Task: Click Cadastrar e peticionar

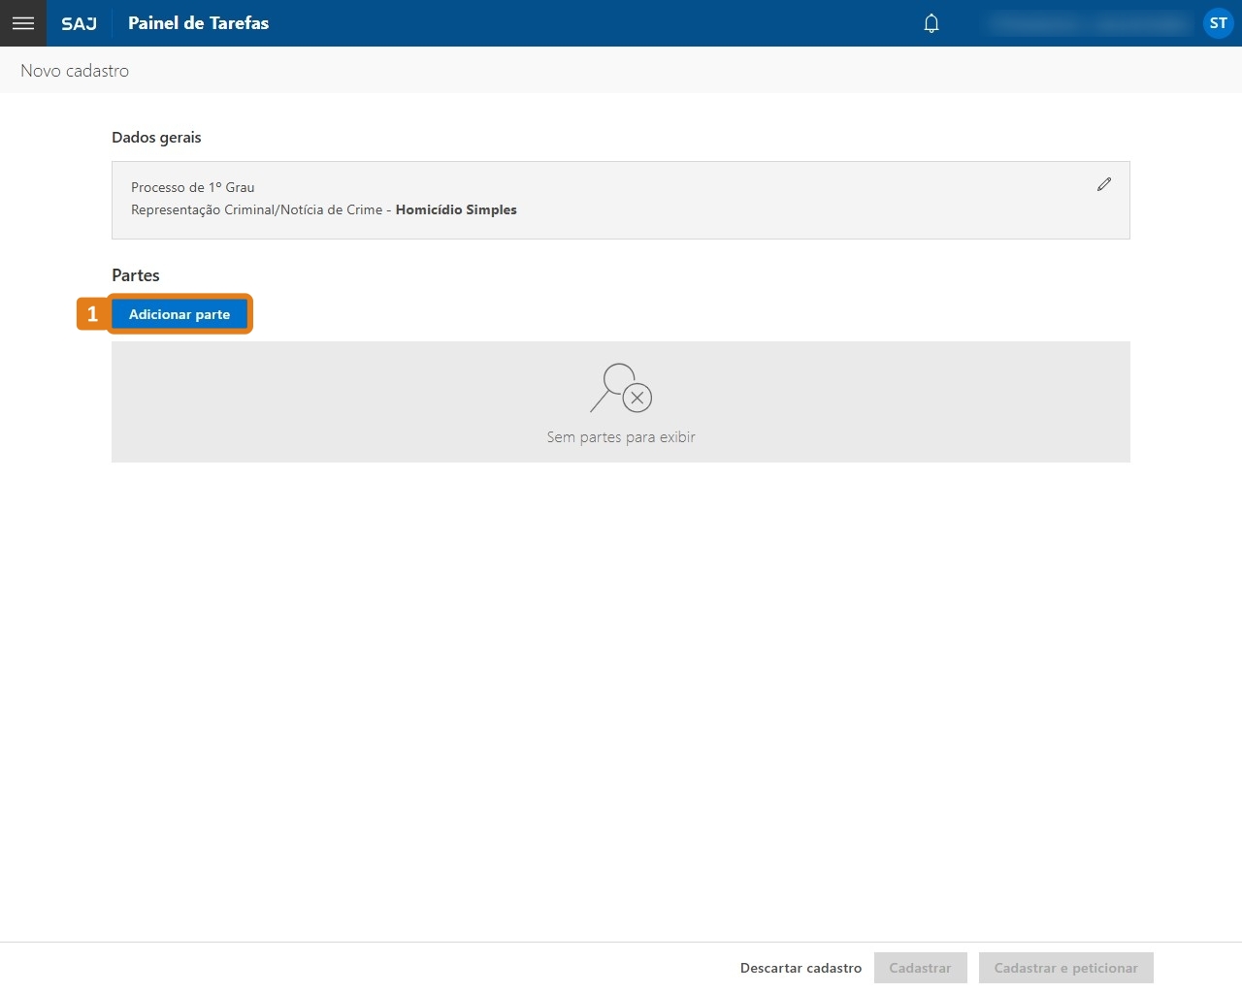Action: coord(1065,967)
